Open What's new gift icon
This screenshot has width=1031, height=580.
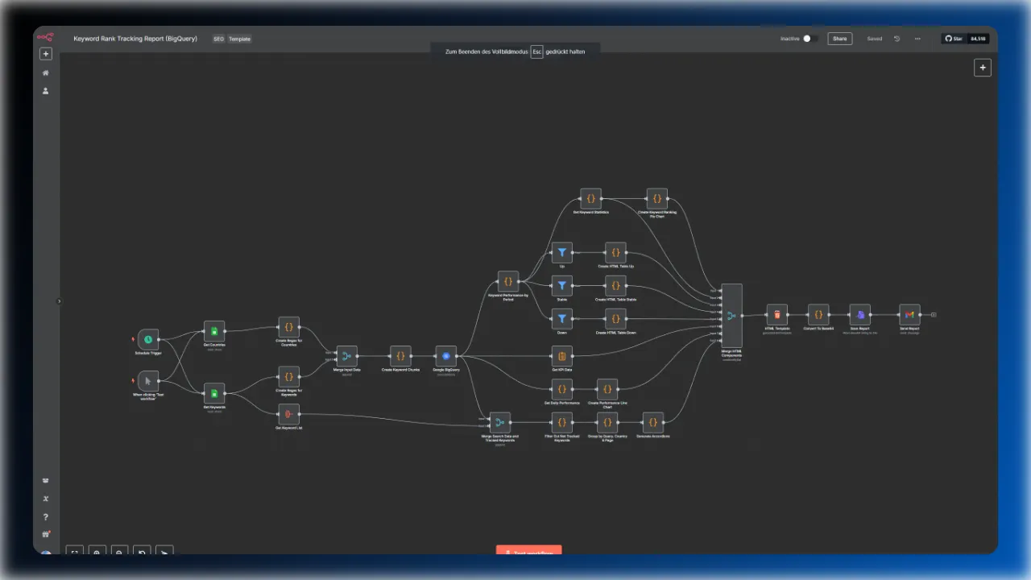[x=46, y=535]
